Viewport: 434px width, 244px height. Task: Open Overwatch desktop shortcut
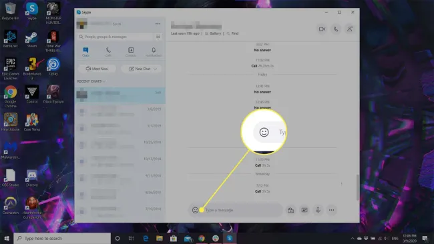pyautogui.click(x=10, y=206)
